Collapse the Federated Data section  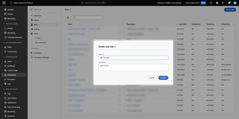point(4,24)
